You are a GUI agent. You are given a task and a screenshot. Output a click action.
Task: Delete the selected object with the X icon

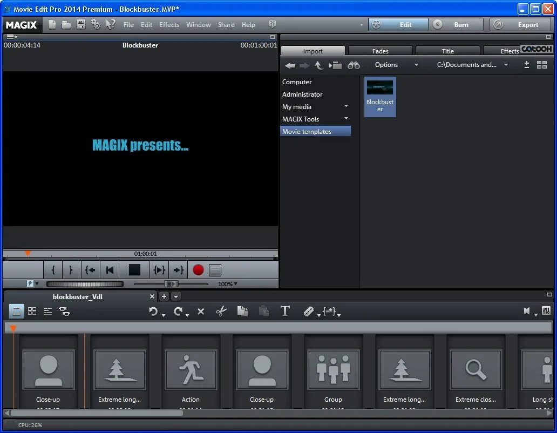click(201, 312)
